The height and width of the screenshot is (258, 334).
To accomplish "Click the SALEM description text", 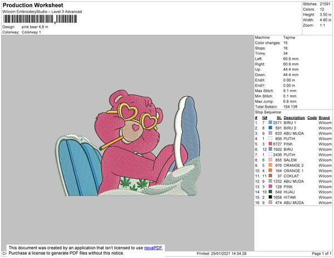I will click(290, 160).
